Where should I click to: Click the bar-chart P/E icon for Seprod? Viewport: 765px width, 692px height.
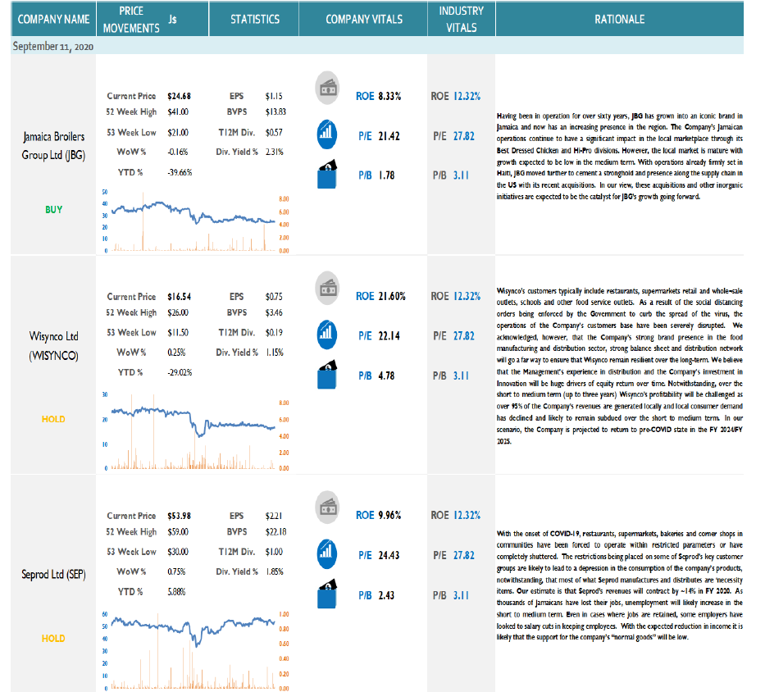click(x=327, y=554)
